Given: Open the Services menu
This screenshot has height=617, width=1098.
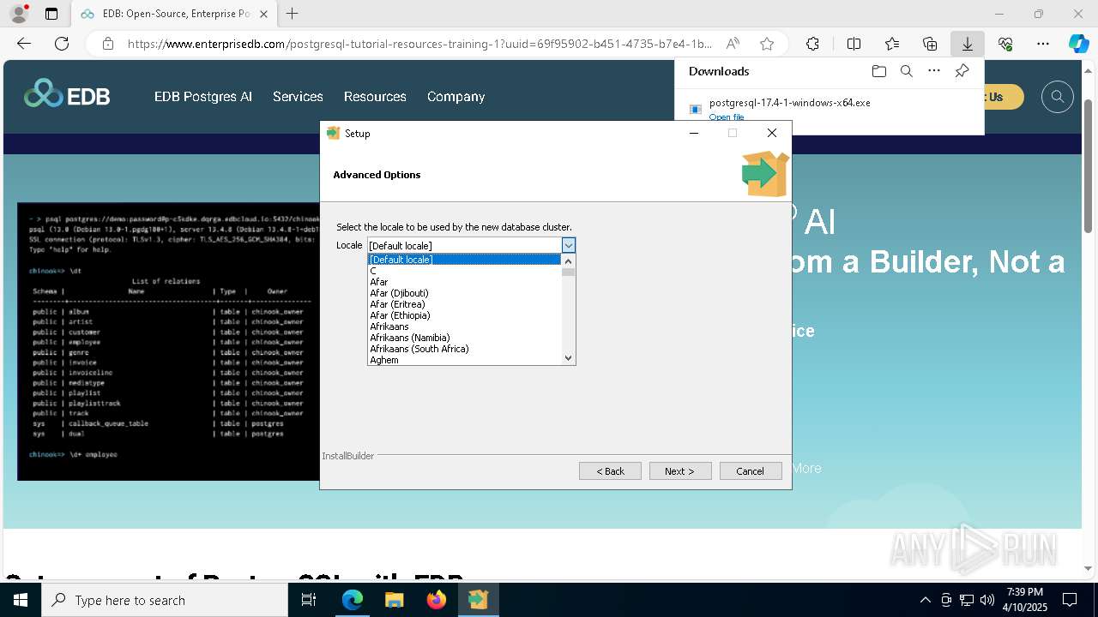Looking at the screenshot, I should click(298, 97).
